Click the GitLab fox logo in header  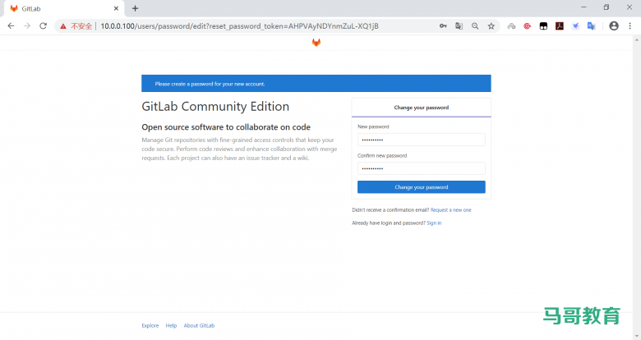tap(316, 43)
